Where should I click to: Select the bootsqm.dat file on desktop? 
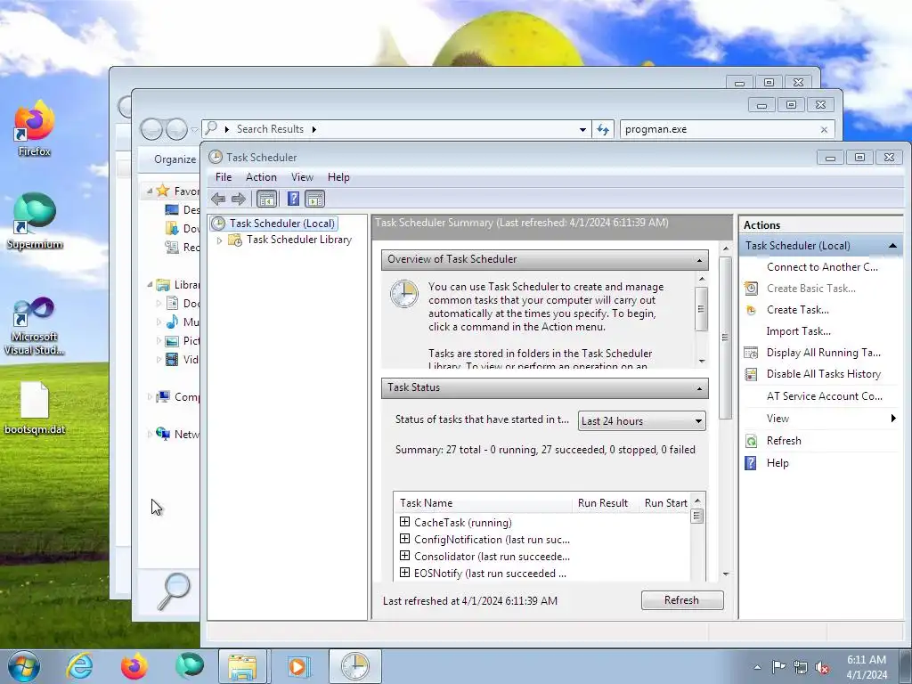(35, 408)
